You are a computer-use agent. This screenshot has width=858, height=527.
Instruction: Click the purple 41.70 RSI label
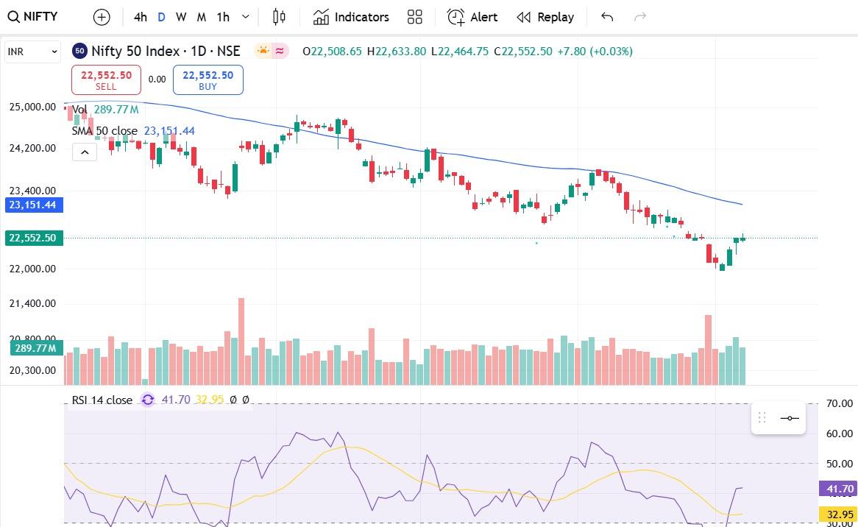(837, 489)
